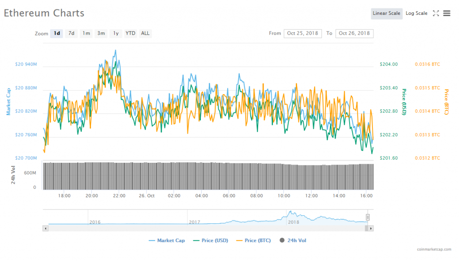Toggle the Price (USD) legend series

[x=210, y=240]
